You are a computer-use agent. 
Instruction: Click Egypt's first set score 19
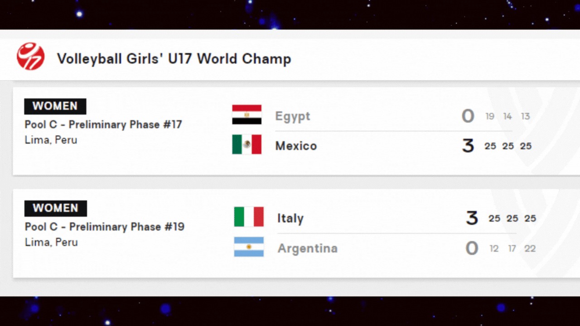490,116
